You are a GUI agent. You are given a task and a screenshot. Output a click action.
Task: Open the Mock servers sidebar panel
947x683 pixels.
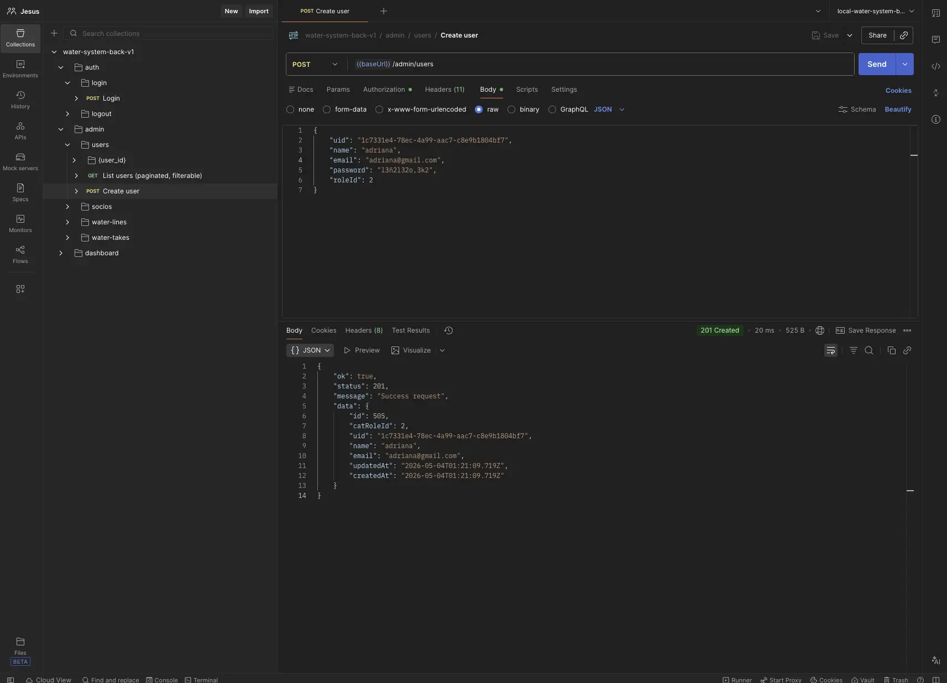[20, 162]
